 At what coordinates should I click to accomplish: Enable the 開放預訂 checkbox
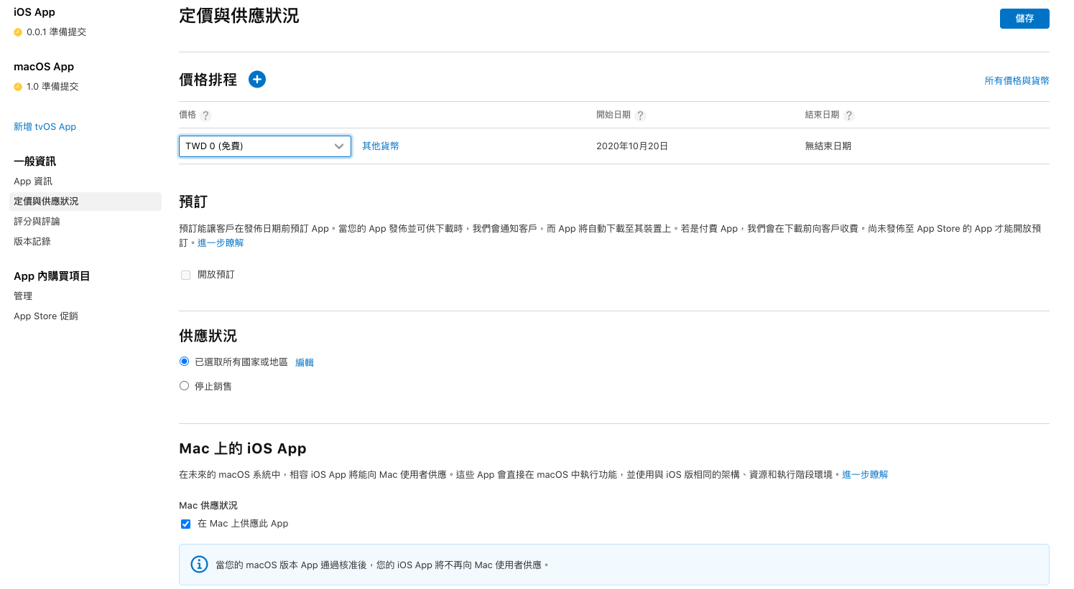(186, 275)
